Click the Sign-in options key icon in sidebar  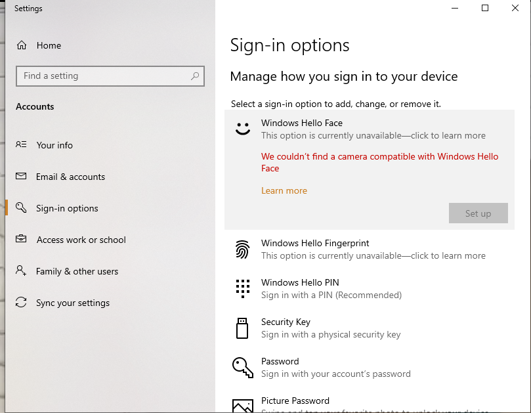click(x=21, y=207)
